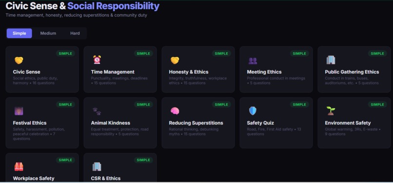The width and height of the screenshot is (393, 183).
Task: Click 'Equal treatment, protection, road responsibility' description
Action: (x=120, y=132)
